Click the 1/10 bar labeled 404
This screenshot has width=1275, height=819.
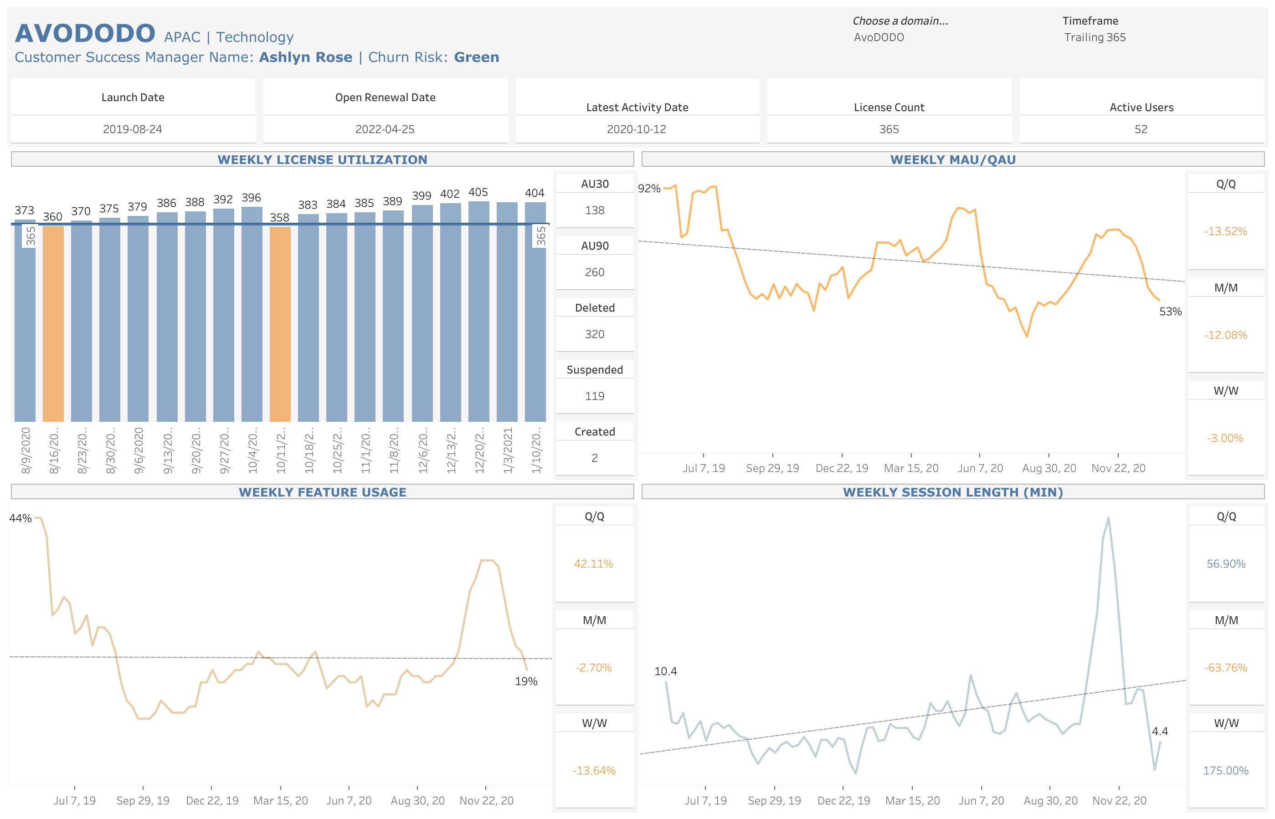(x=535, y=312)
